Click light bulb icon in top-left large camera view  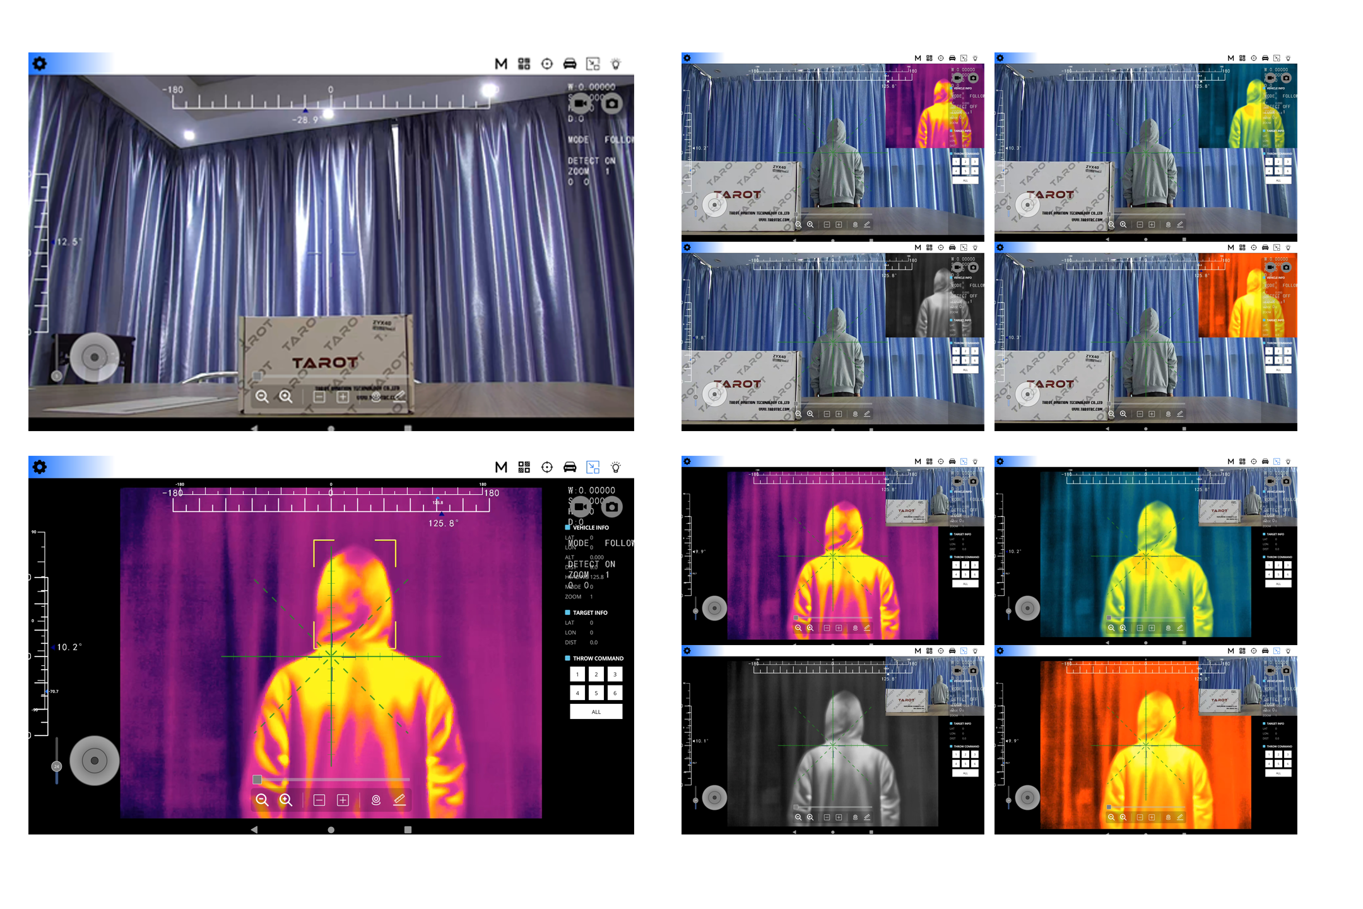coord(616,64)
